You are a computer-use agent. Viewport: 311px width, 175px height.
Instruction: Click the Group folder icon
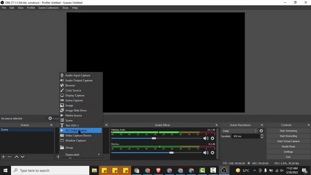pos(62,147)
